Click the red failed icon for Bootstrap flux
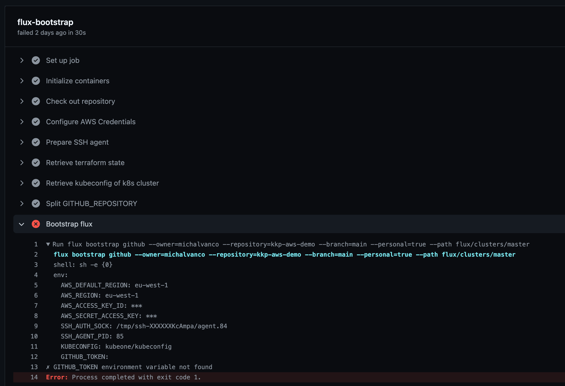 (36, 224)
